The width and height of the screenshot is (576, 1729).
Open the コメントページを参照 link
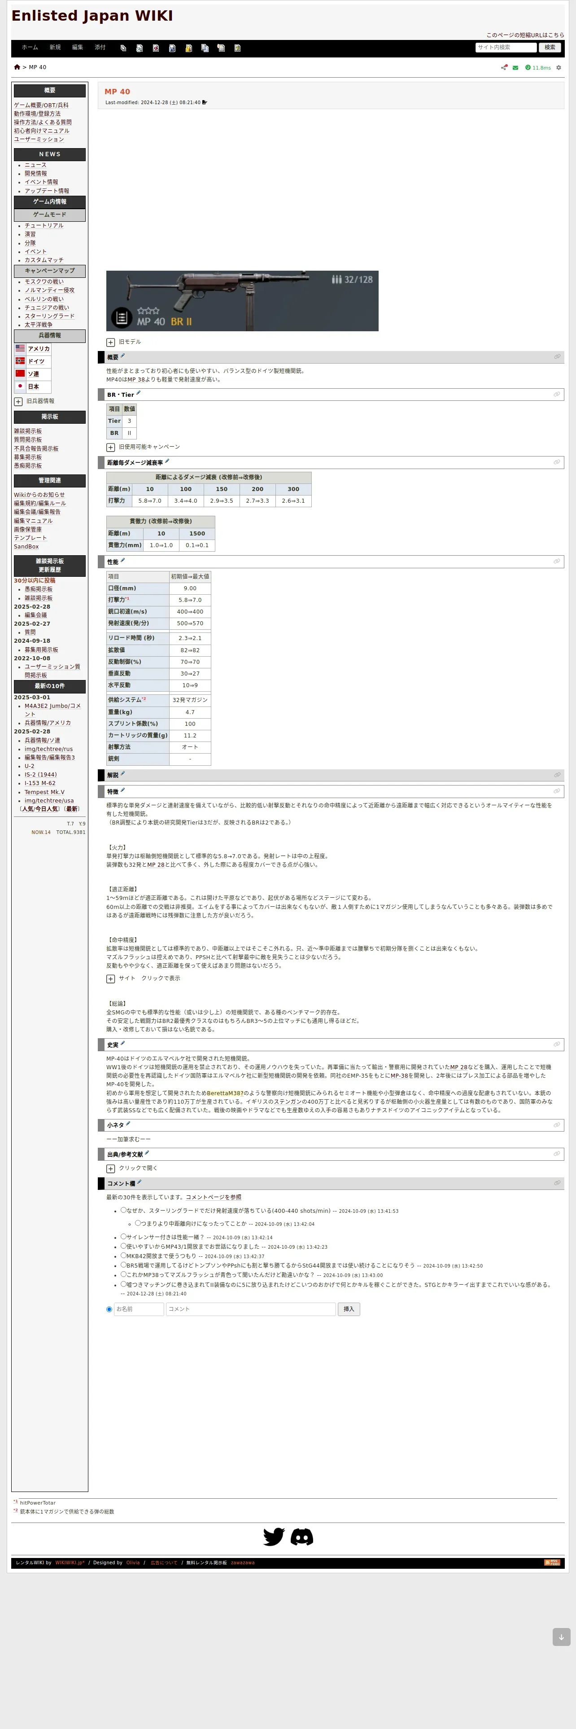pyautogui.click(x=213, y=1198)
